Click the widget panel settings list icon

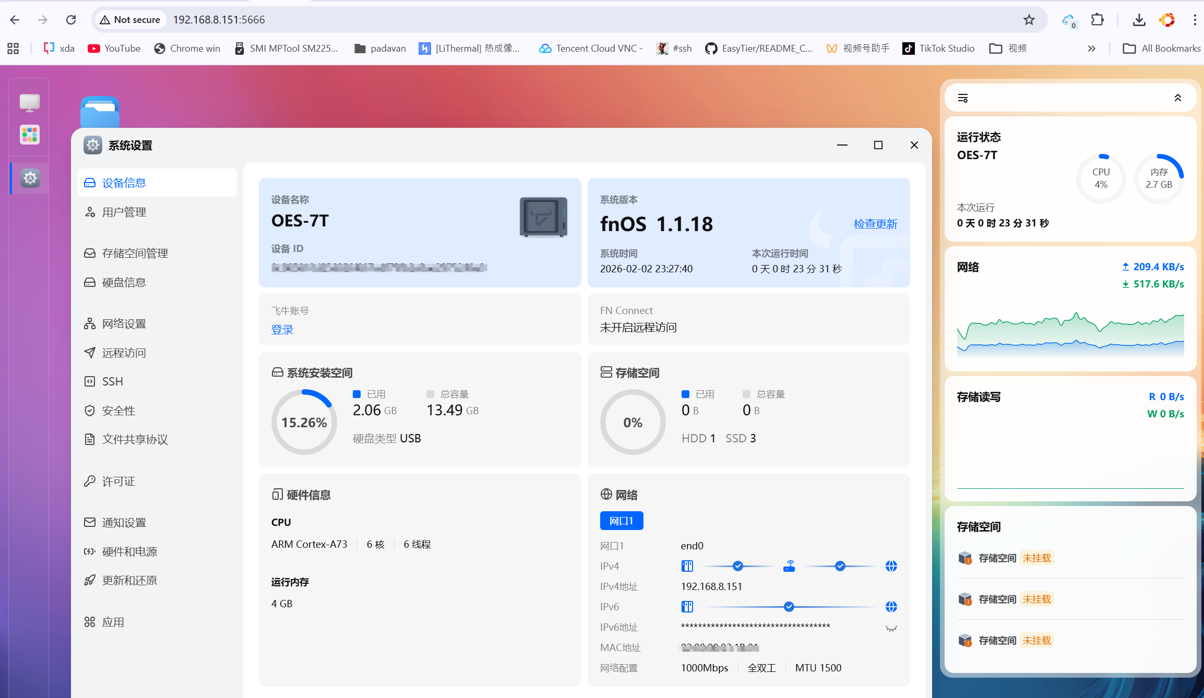click(x=963, y=98)
